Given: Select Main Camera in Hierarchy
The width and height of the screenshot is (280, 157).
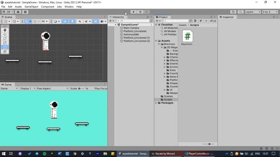Looking at the screenshot, I should pyautogui.click(x=131, y=28).
